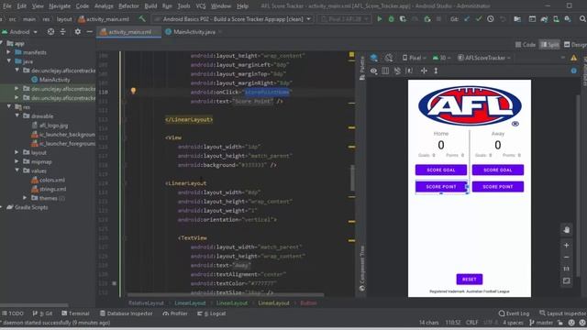The width and height of the screenshot is (587, 330).
Task: Open colors.xml in the project tree
Action: [49, 180]
